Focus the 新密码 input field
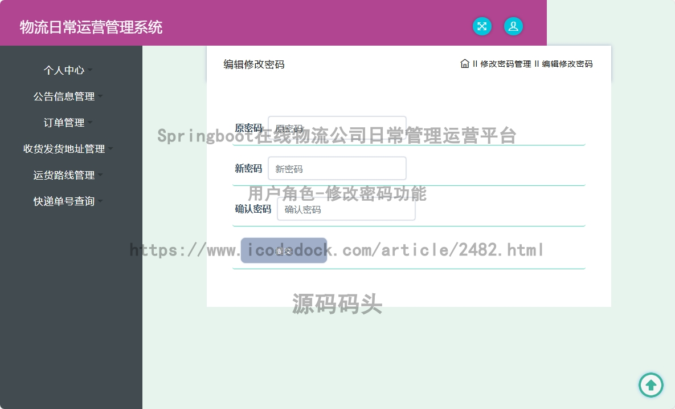The image size is (675, 409). (x=337, y=168)
